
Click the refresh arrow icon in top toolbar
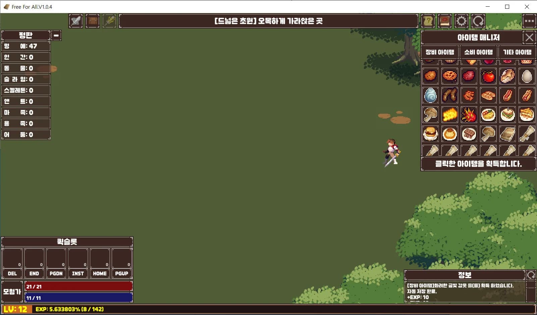tap(478, 21)
